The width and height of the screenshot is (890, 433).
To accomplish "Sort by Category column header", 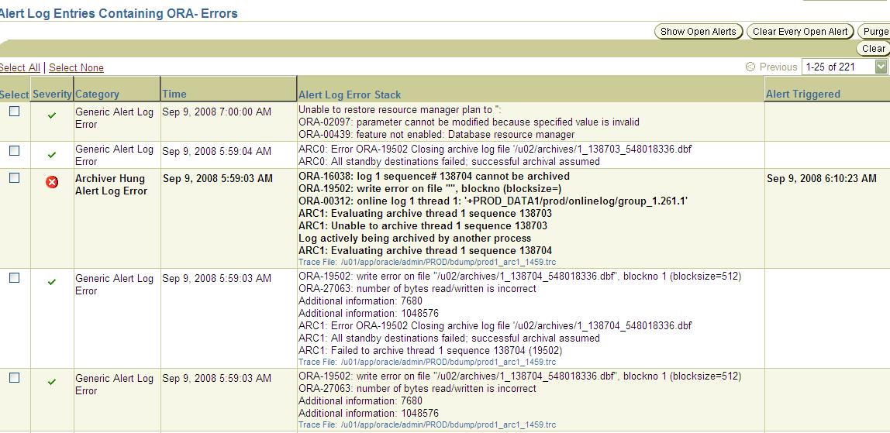I will (x=97, y=95).
